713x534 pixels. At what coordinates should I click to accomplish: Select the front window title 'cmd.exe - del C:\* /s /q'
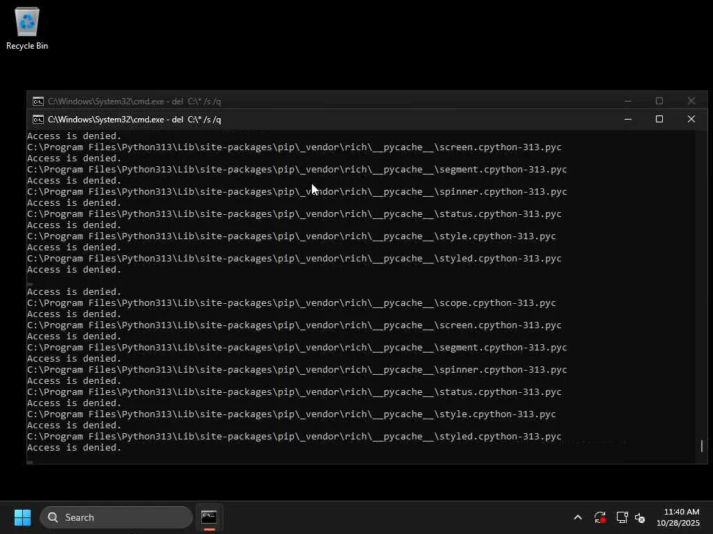tap(134, 120)
